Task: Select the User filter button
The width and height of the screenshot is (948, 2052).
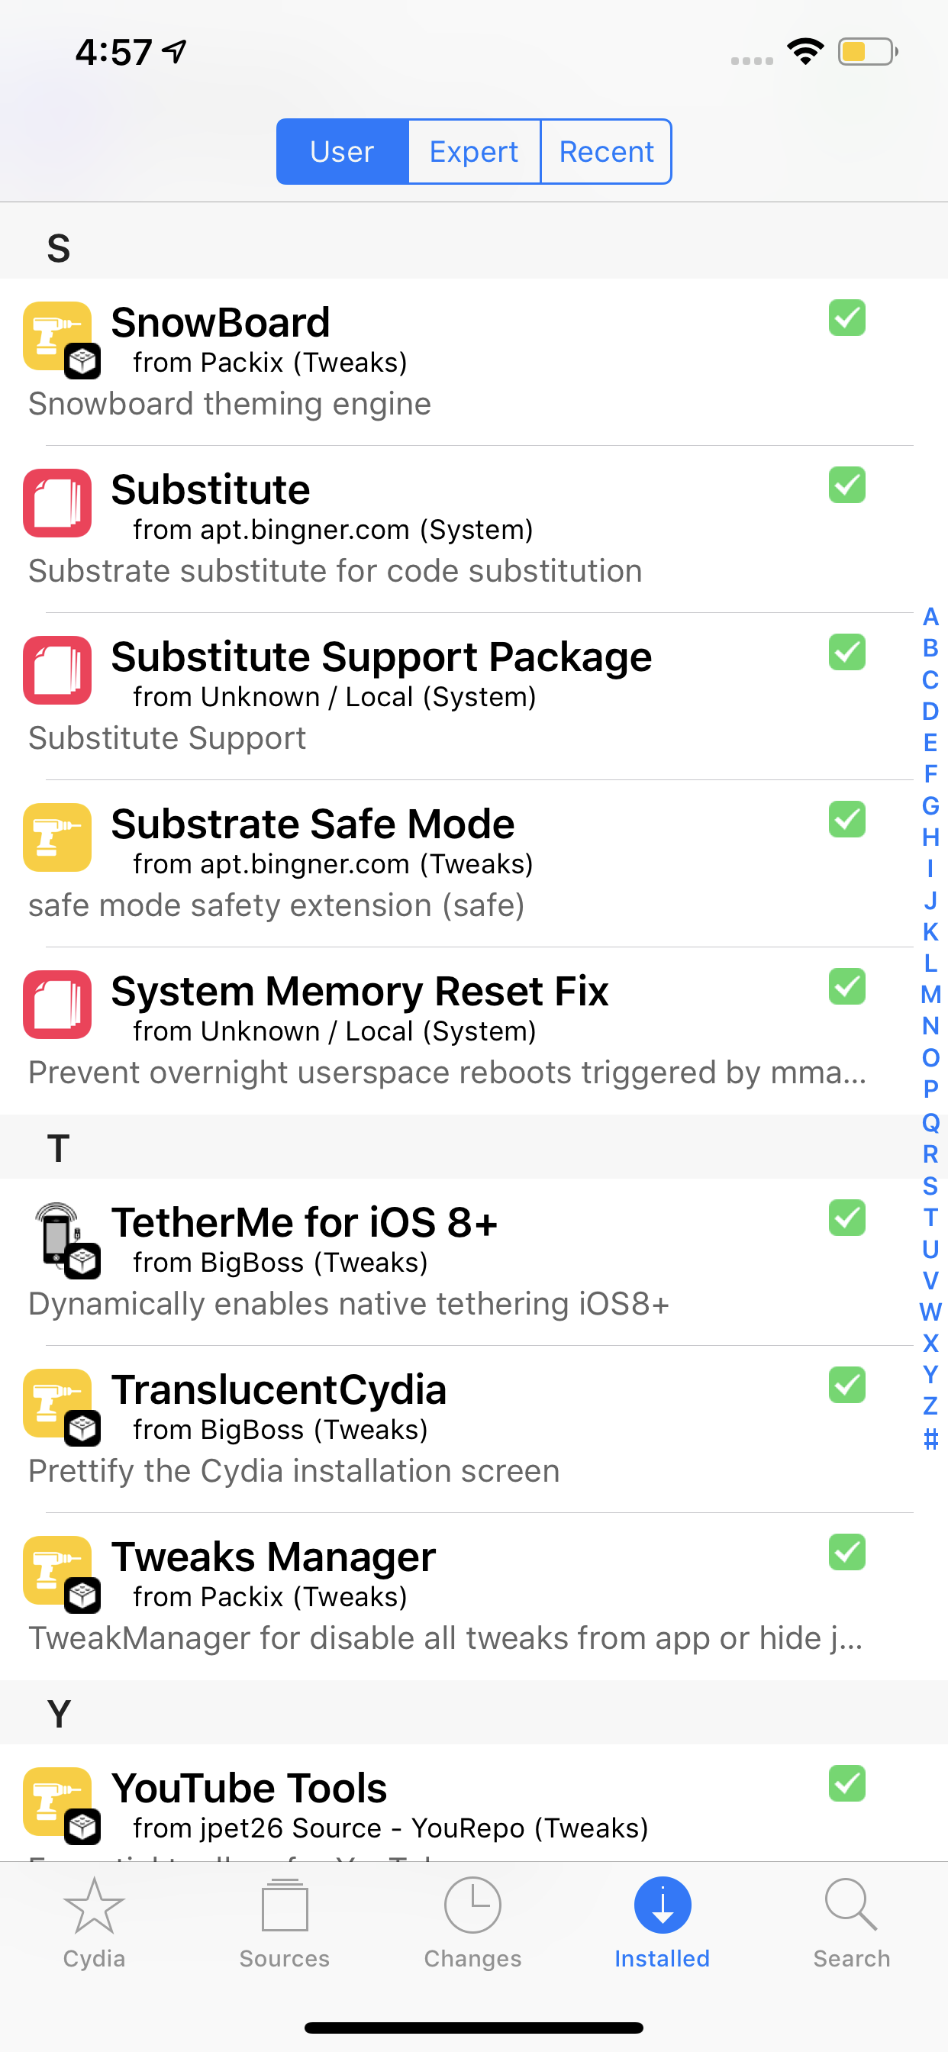Action: pyautogui.click(x=342, y=150)
